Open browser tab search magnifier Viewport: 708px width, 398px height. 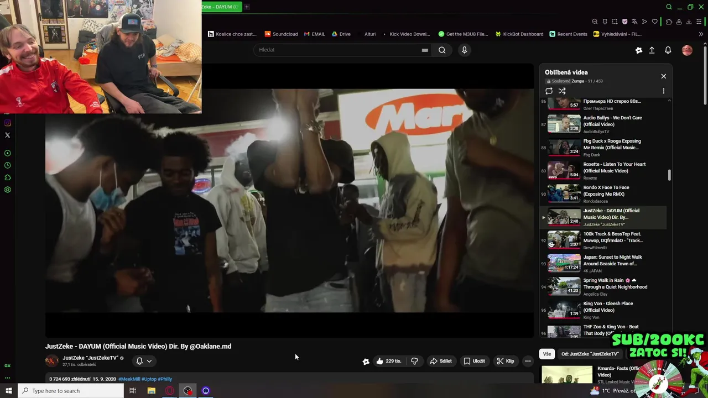(x=669, y=7)
